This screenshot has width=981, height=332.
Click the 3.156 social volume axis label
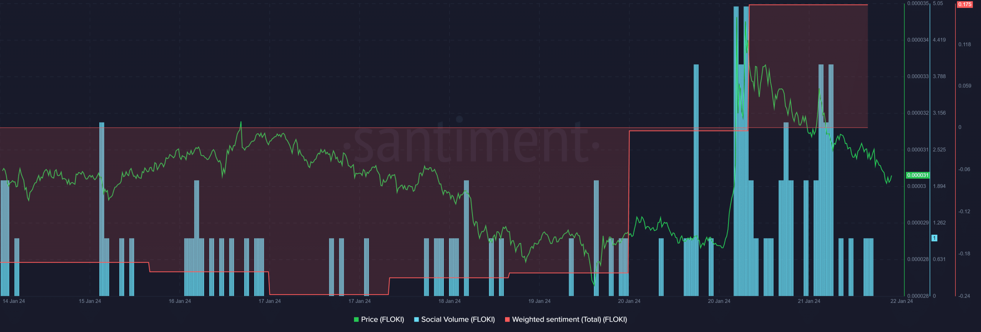pos(939,113)
